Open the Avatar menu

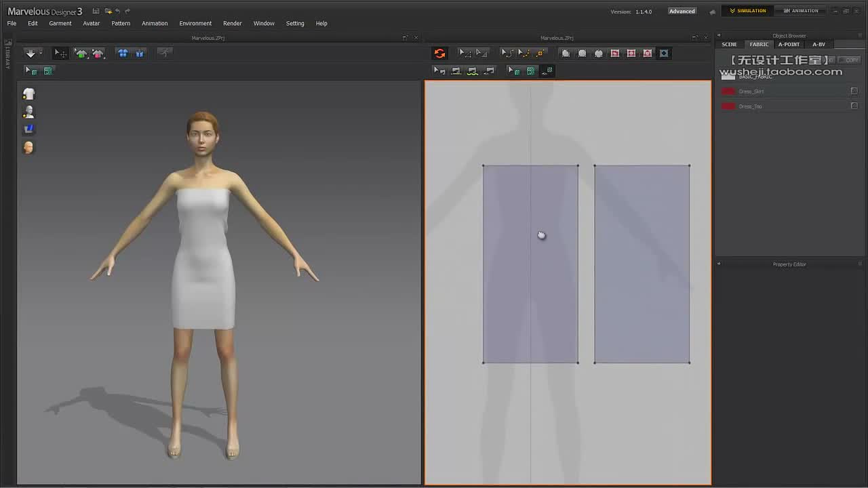pyautogui.click(x=91, y=23)
